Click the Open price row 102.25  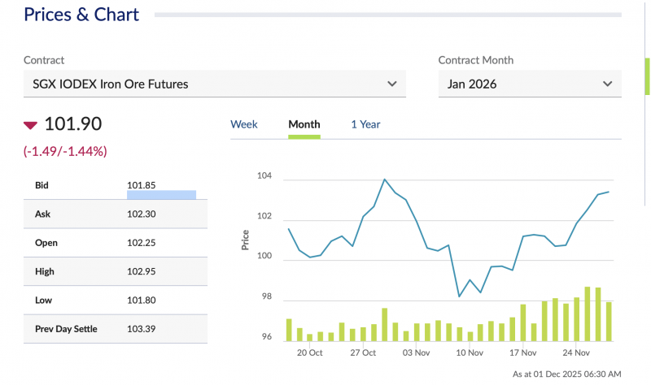(142, 243)
